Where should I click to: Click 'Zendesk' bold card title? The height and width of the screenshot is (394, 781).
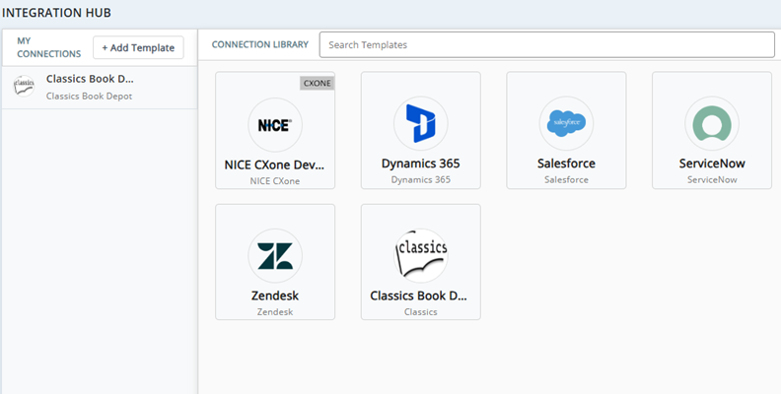pyautogui.click(x=275, y=295)
